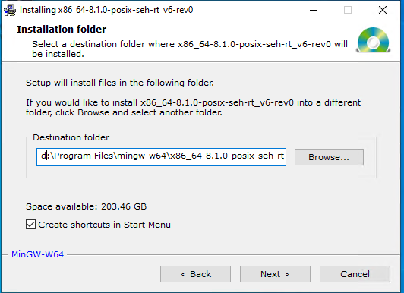Open the Browse... folder picker

pyautogui.click(x=329, y=157)
